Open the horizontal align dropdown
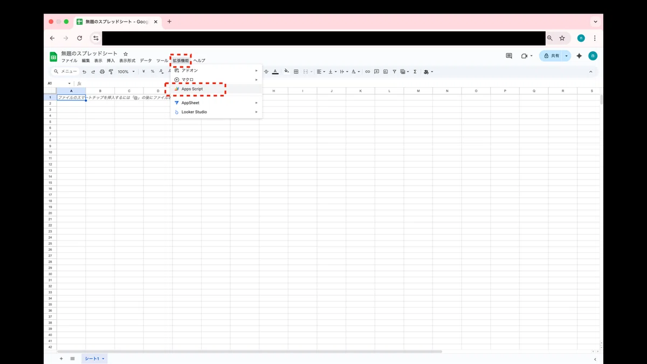 [x=321, y=72]
